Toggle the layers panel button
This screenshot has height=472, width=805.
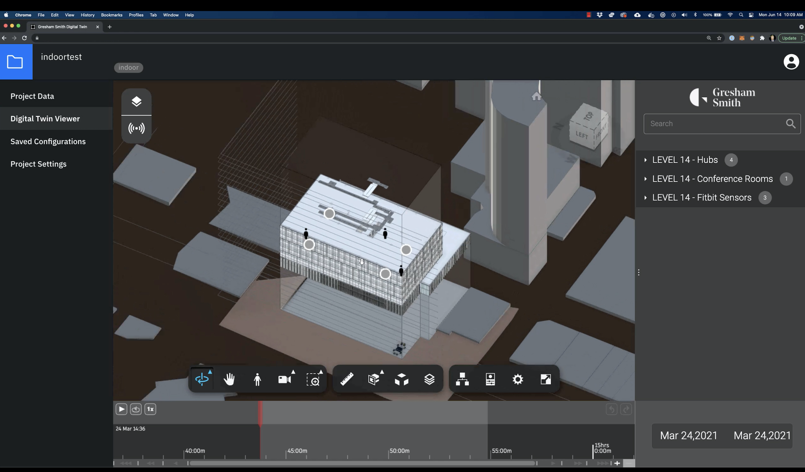tap(136, 102)
